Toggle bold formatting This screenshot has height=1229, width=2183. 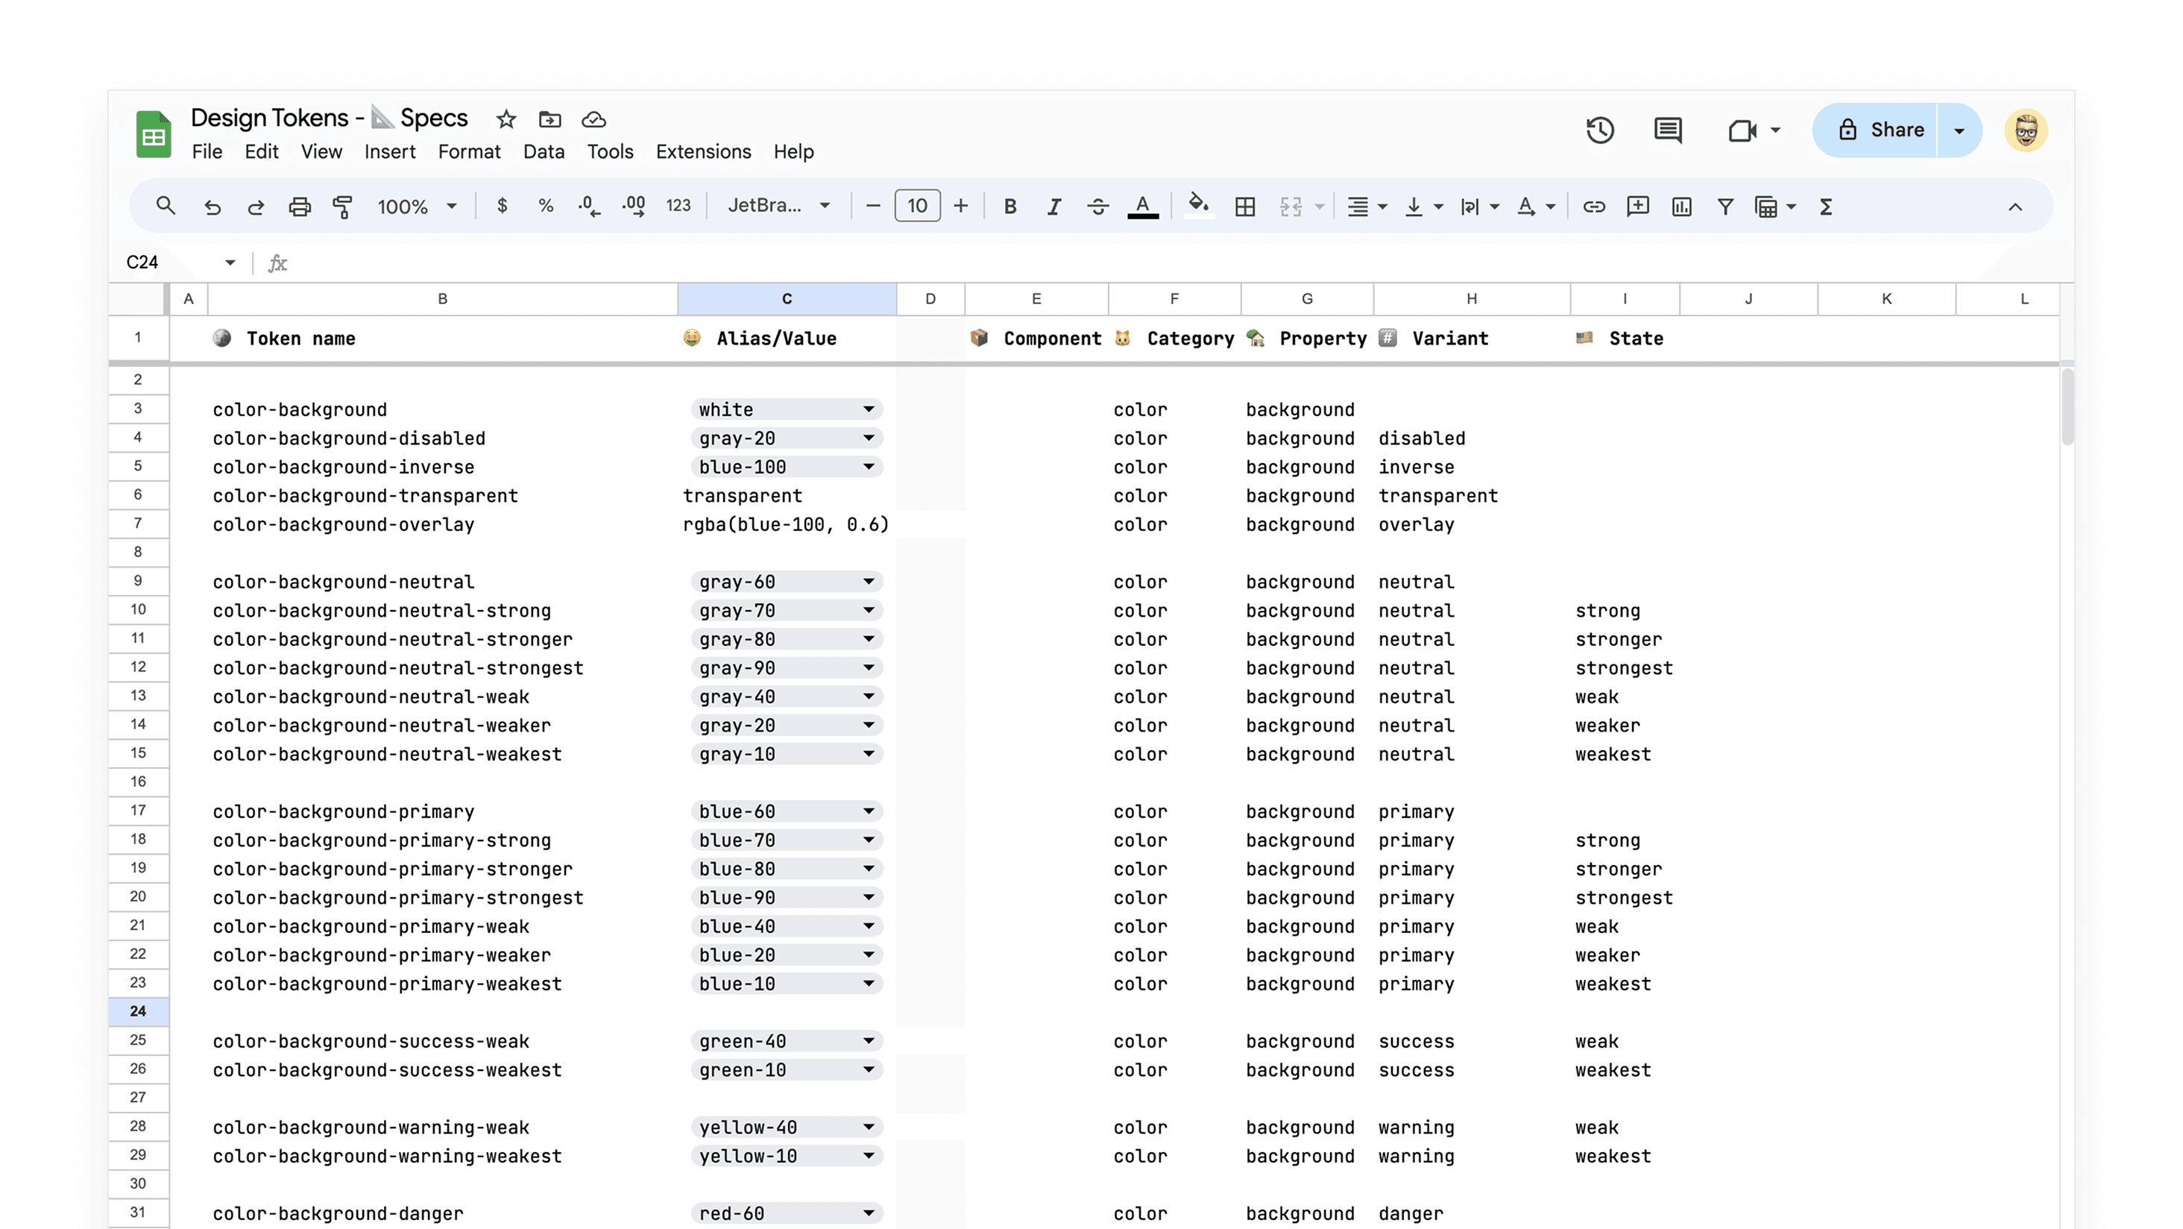click(x=1009, y=206)
